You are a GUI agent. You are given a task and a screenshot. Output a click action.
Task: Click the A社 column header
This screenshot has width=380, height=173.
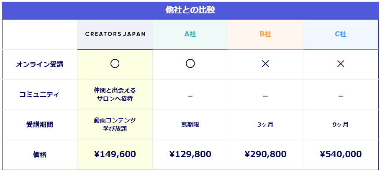[x=190, y=34]
